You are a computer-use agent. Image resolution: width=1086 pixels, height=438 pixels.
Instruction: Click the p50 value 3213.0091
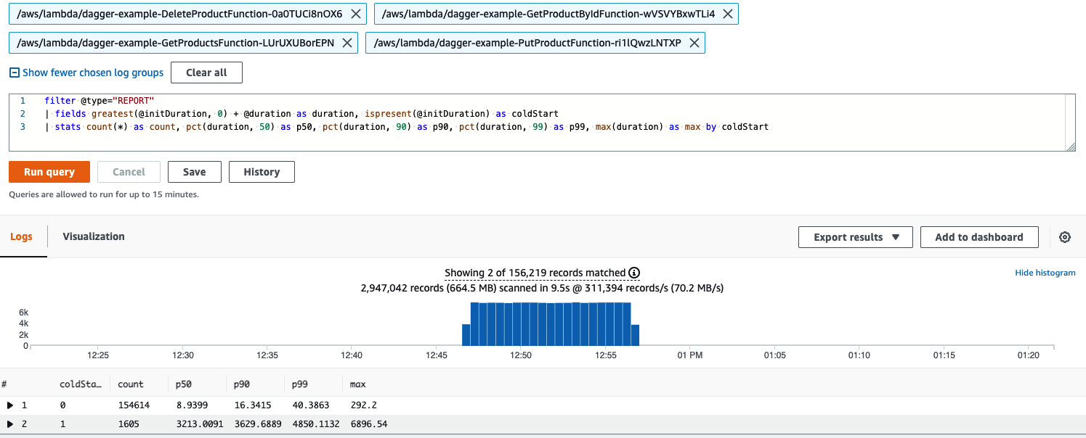coord(199,424)
